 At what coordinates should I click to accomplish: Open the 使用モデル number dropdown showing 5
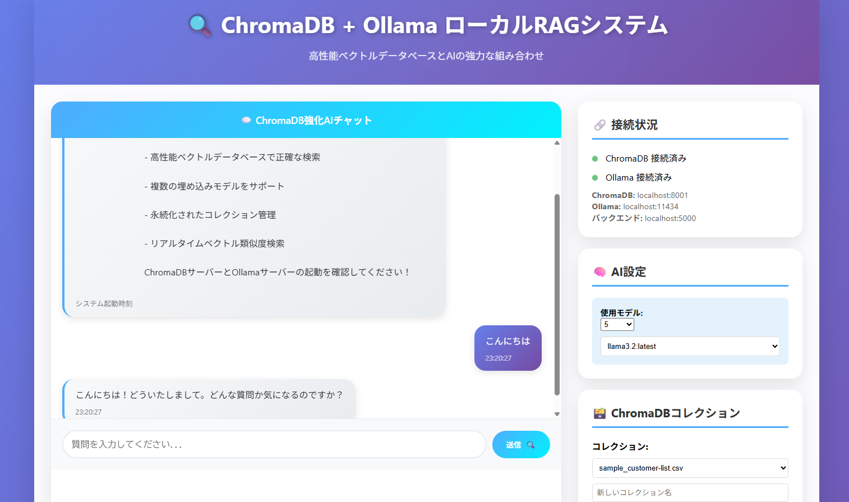[617, 324]
